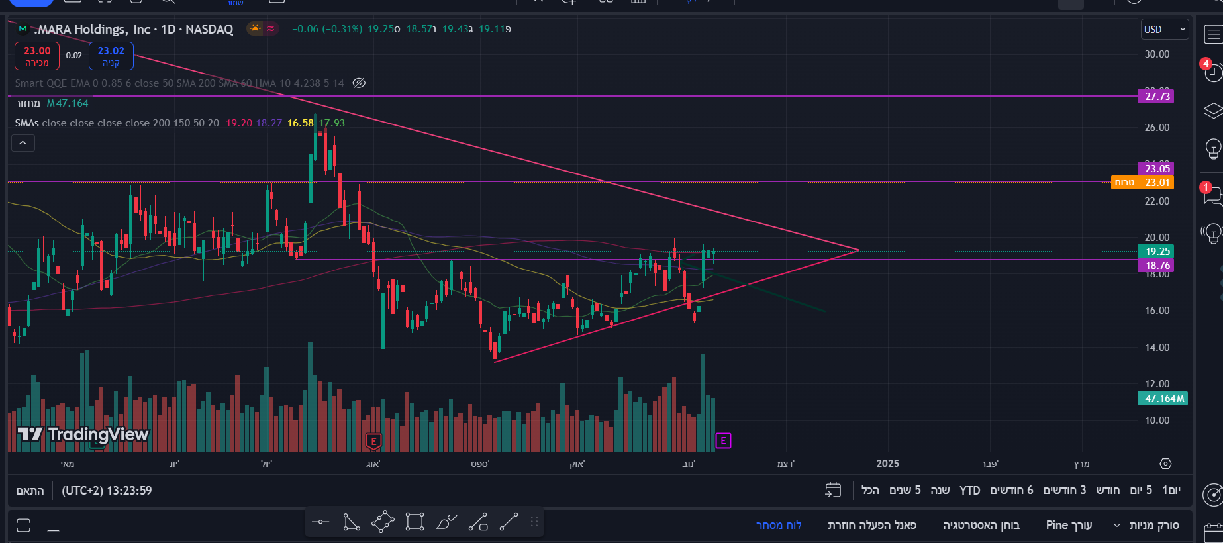Set range to 1 day

point(1171,490)
